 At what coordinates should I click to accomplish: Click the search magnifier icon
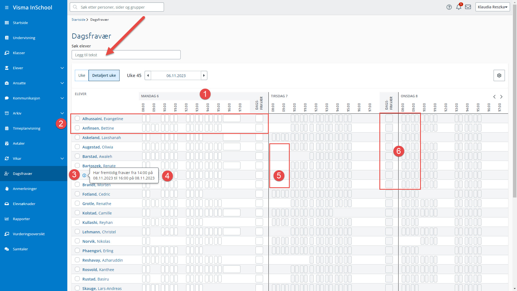tap(75, 7)
